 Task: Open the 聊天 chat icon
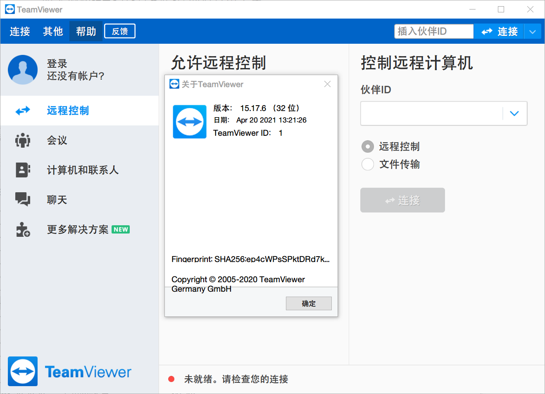22,200
